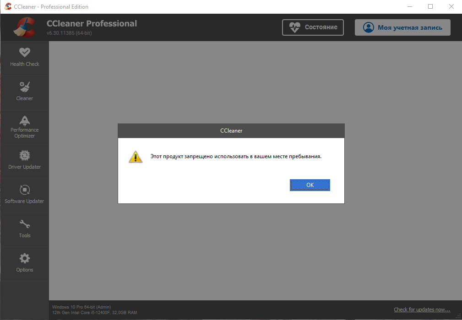Open Моя учетная запись account button
This screenshot has height=320, width=462.
402,27
